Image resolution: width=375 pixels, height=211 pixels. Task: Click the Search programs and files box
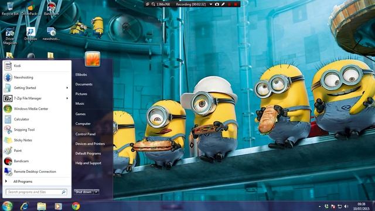click(x=36, y=192)
